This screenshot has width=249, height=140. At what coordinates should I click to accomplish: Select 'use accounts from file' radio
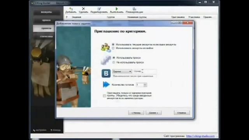pos(113,48)
